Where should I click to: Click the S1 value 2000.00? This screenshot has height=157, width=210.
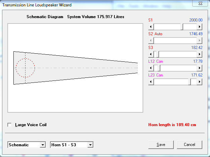[x=196, y=20]
